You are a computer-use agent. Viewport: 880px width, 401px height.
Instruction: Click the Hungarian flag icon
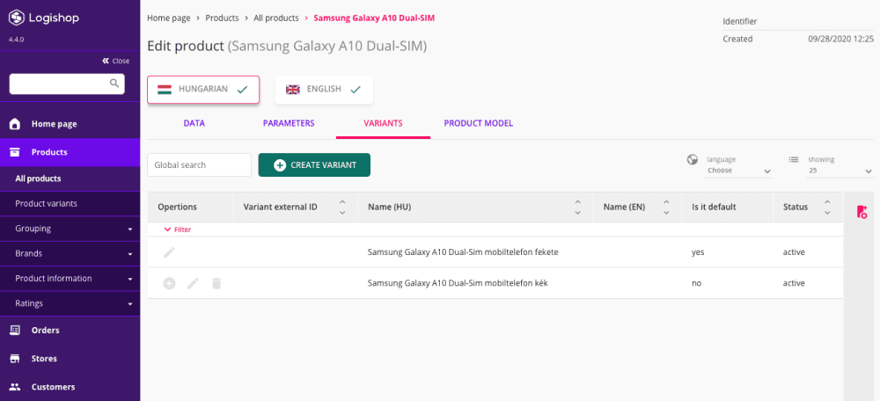pyautogui.click(x=165, y=89)
